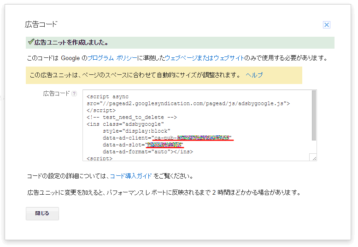Open the ウェブページまたはウェブサイト link
Screen dimensions: 358x247
(x=205, y=58)
